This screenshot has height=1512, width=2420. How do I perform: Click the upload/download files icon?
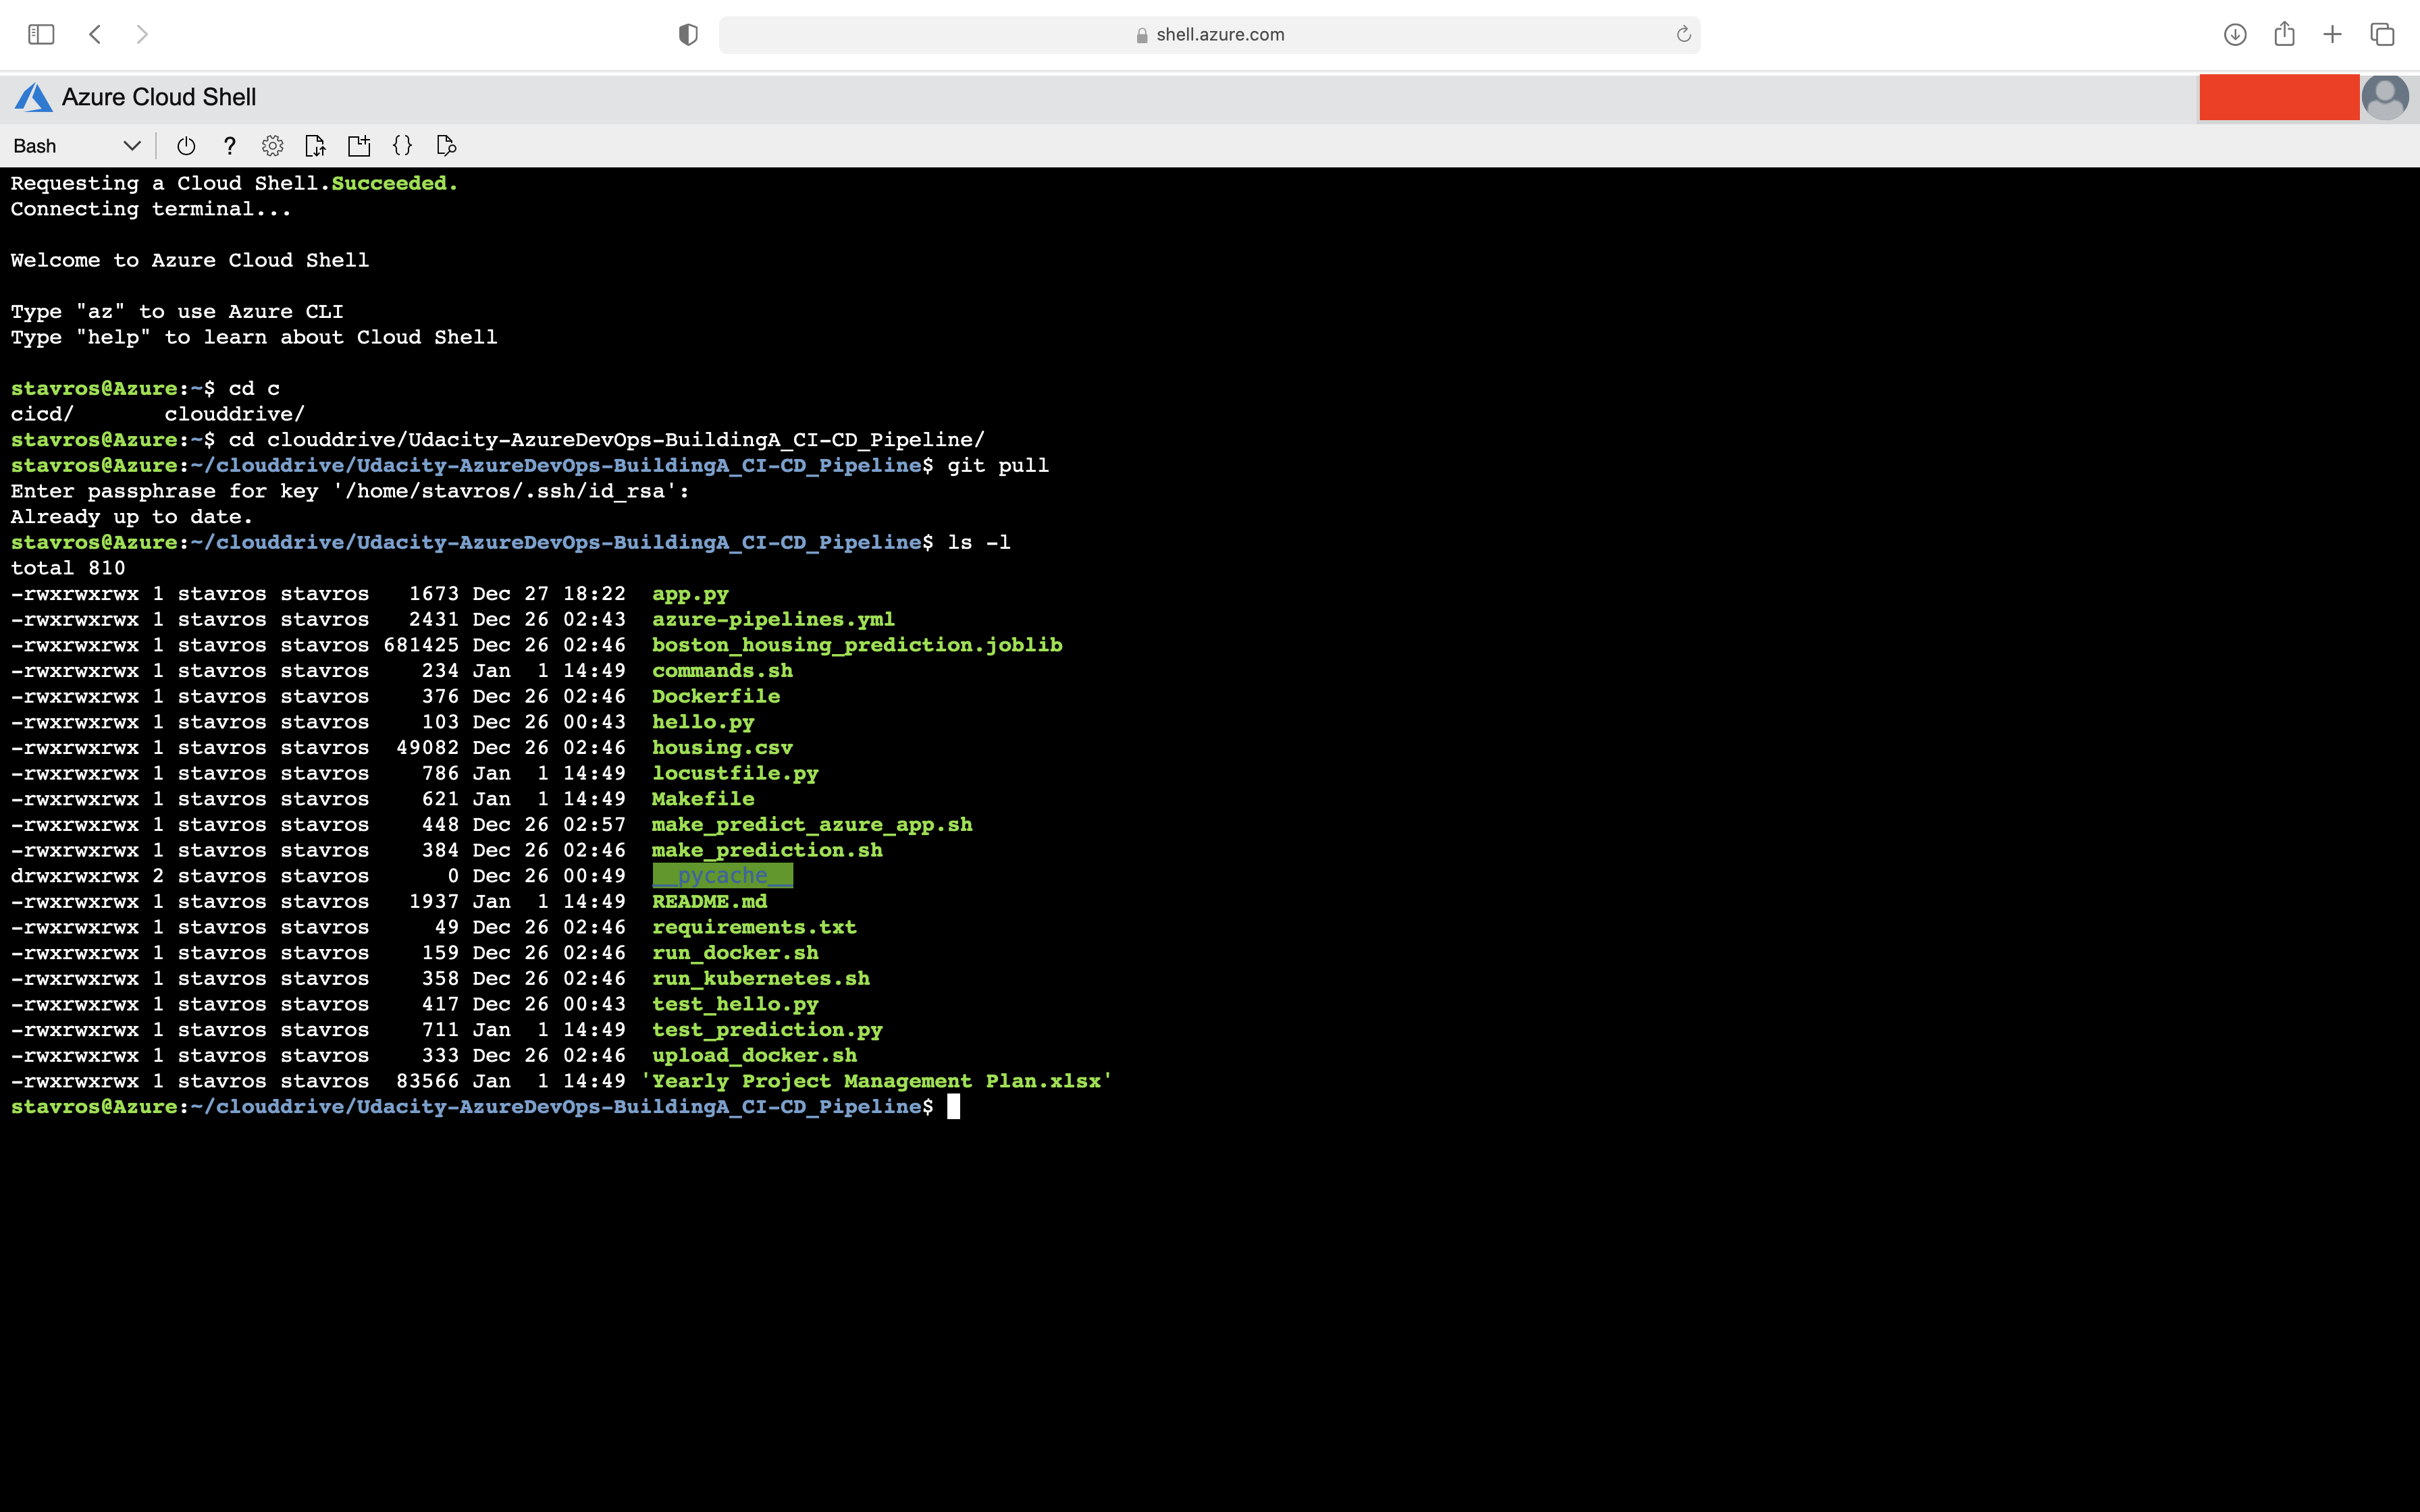click(x=316, y=146)
